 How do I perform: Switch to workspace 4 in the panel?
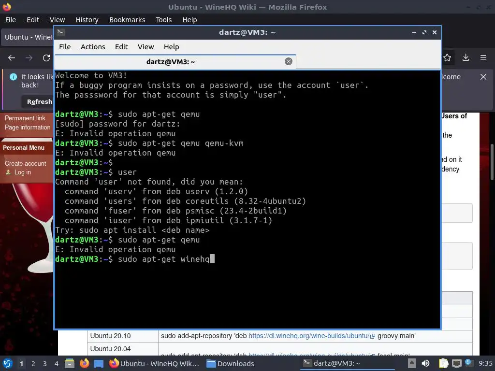pos(57,364)
